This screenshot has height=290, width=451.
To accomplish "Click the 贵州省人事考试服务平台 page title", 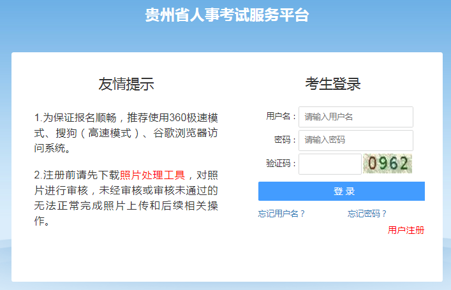I will click(226, 15).
